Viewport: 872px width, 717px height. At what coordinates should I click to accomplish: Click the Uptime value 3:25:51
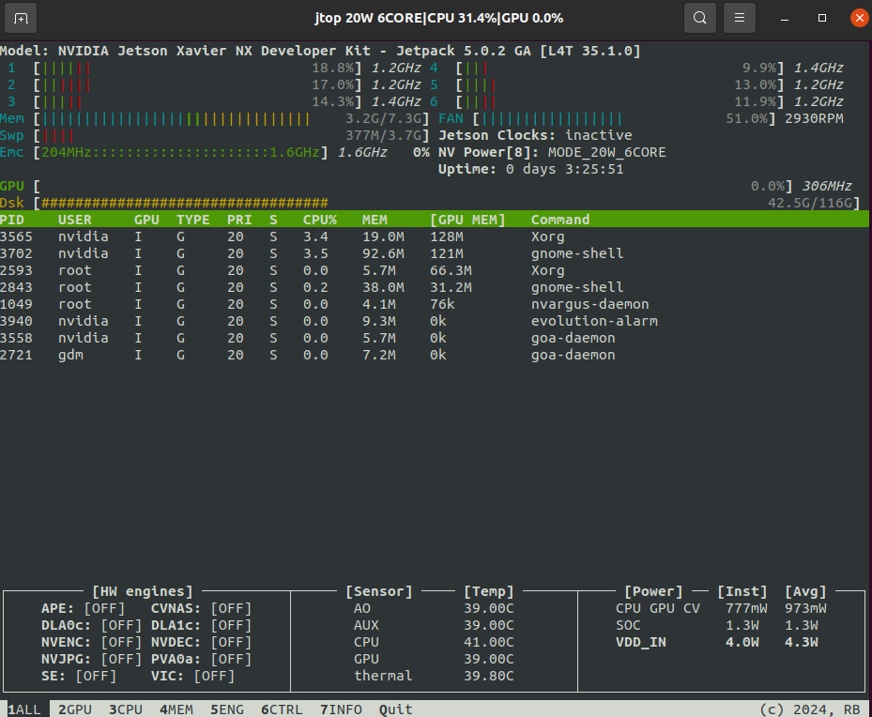[x=594, y=169]
